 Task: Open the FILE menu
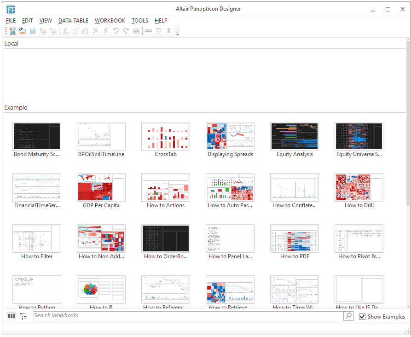(x=11, y=20)
